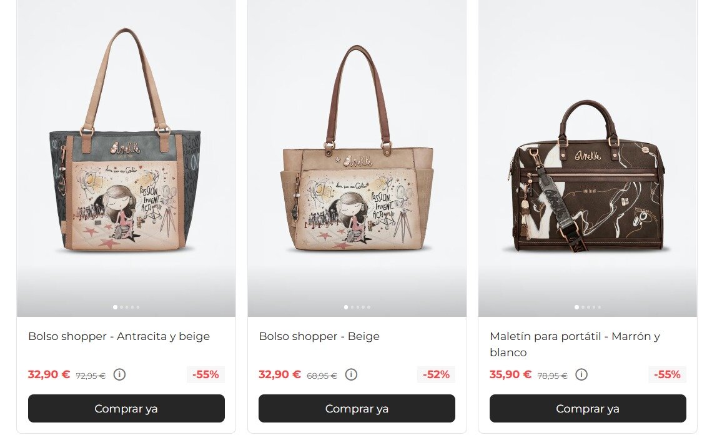Select second carousel dot under laptop briefcase image
707x445 pixels.
coord(583,307)
